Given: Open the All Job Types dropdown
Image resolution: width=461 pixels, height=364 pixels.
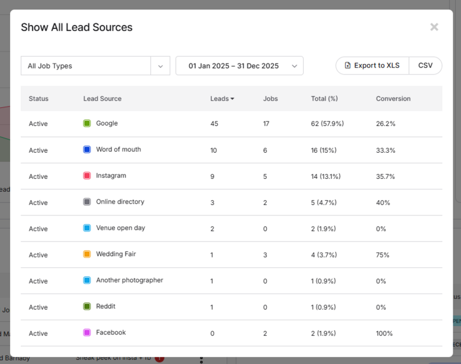Looking at the screenshot, I should click(x=95, y=66).
